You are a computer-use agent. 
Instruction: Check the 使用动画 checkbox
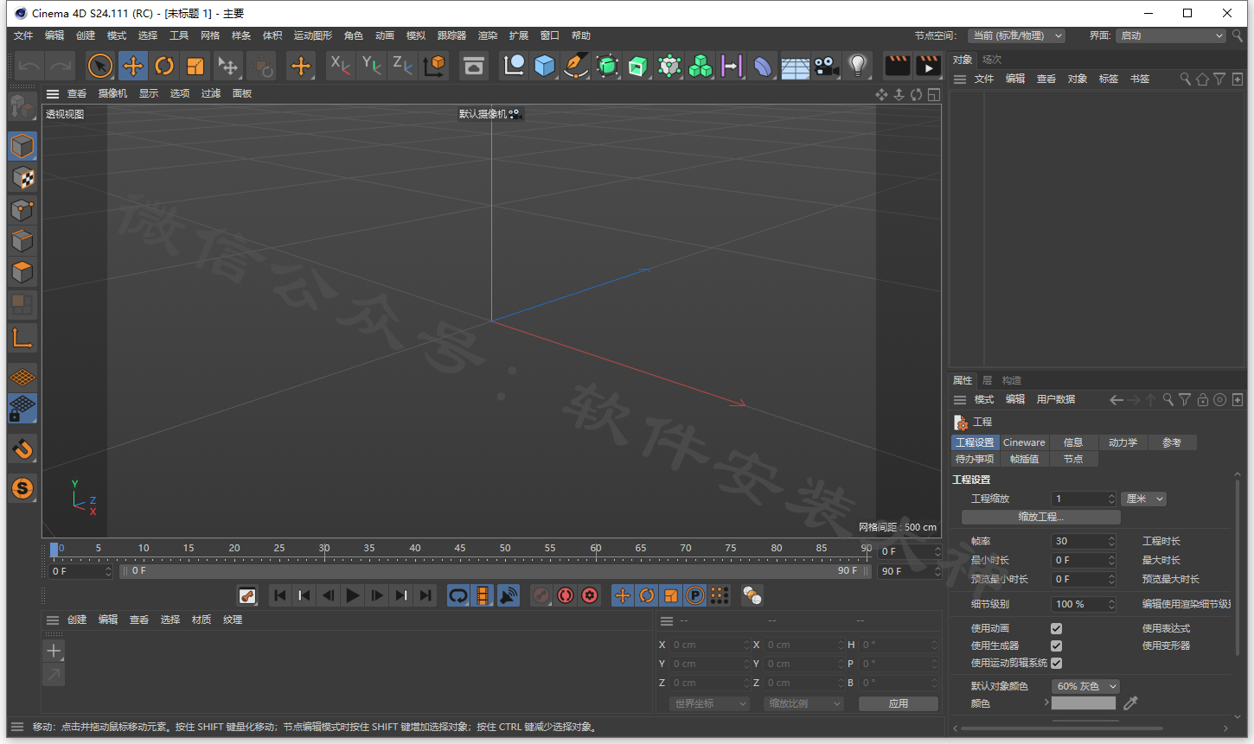(x=1056, y=628)
